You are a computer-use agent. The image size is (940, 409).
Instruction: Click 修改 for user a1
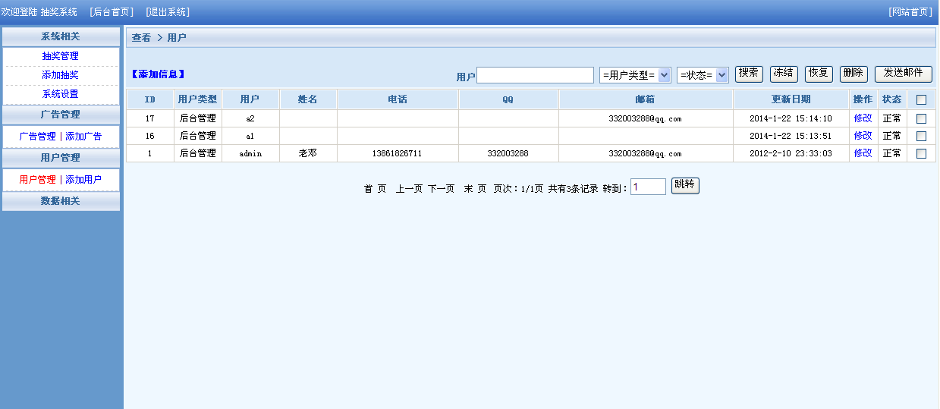[x=863, y=136]
